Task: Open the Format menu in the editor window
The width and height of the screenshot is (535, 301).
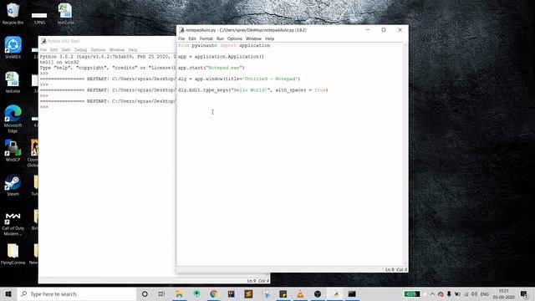Action: pos(206,38)
